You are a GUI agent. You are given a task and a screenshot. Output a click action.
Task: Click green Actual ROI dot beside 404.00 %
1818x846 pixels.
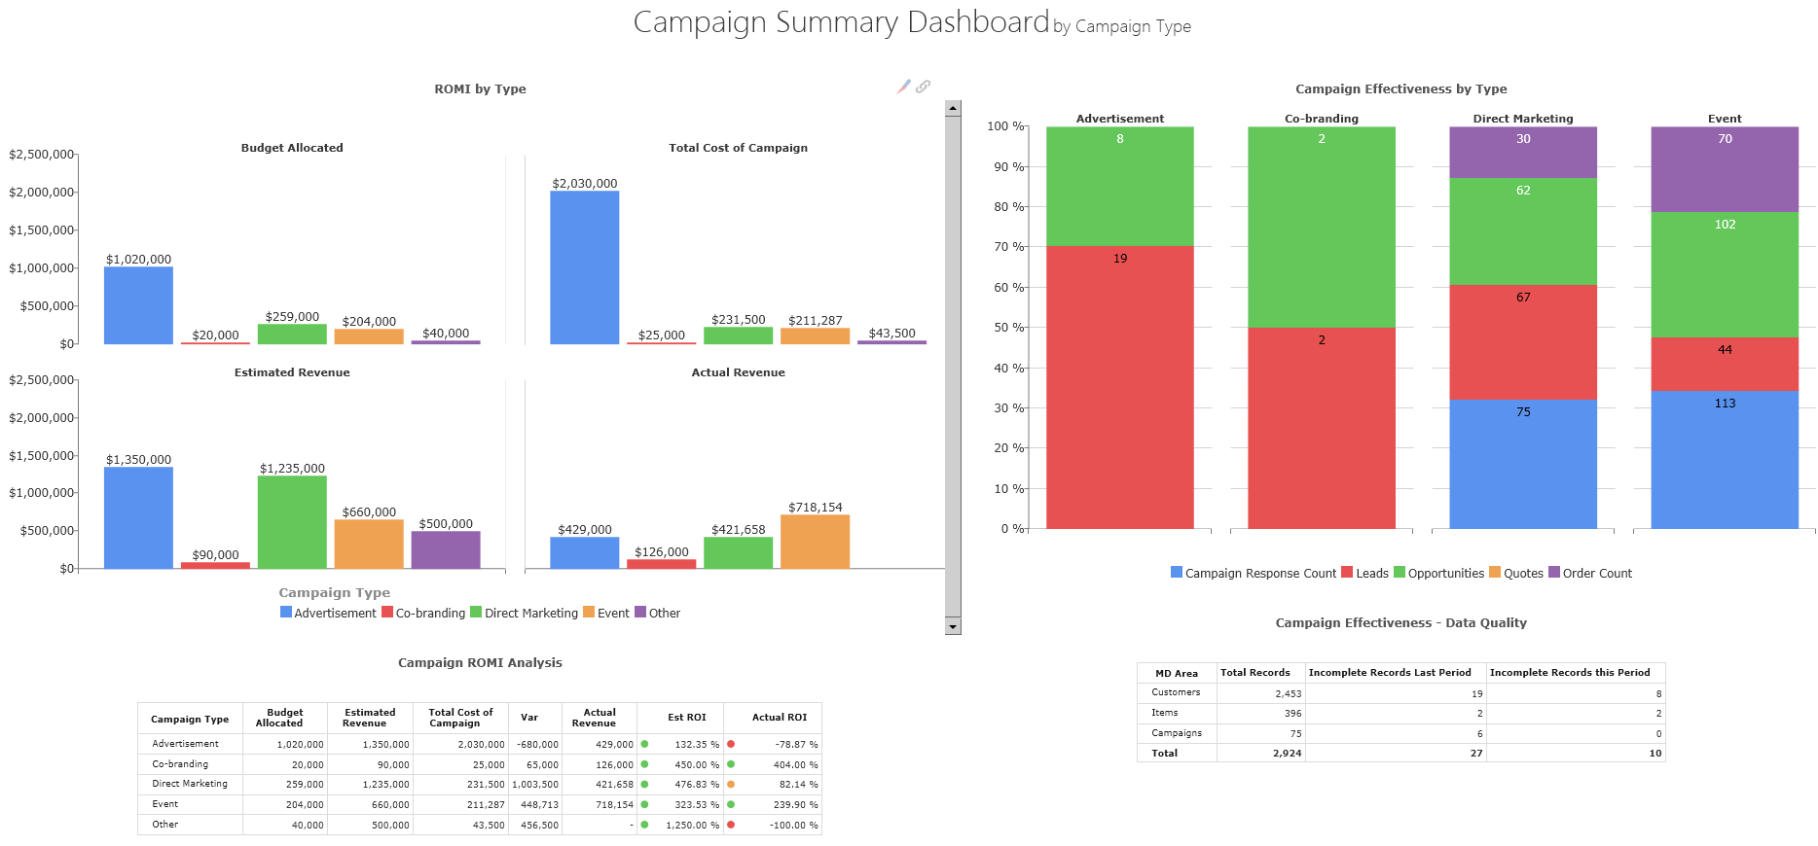pyautogui.click(x=731, y=764)
